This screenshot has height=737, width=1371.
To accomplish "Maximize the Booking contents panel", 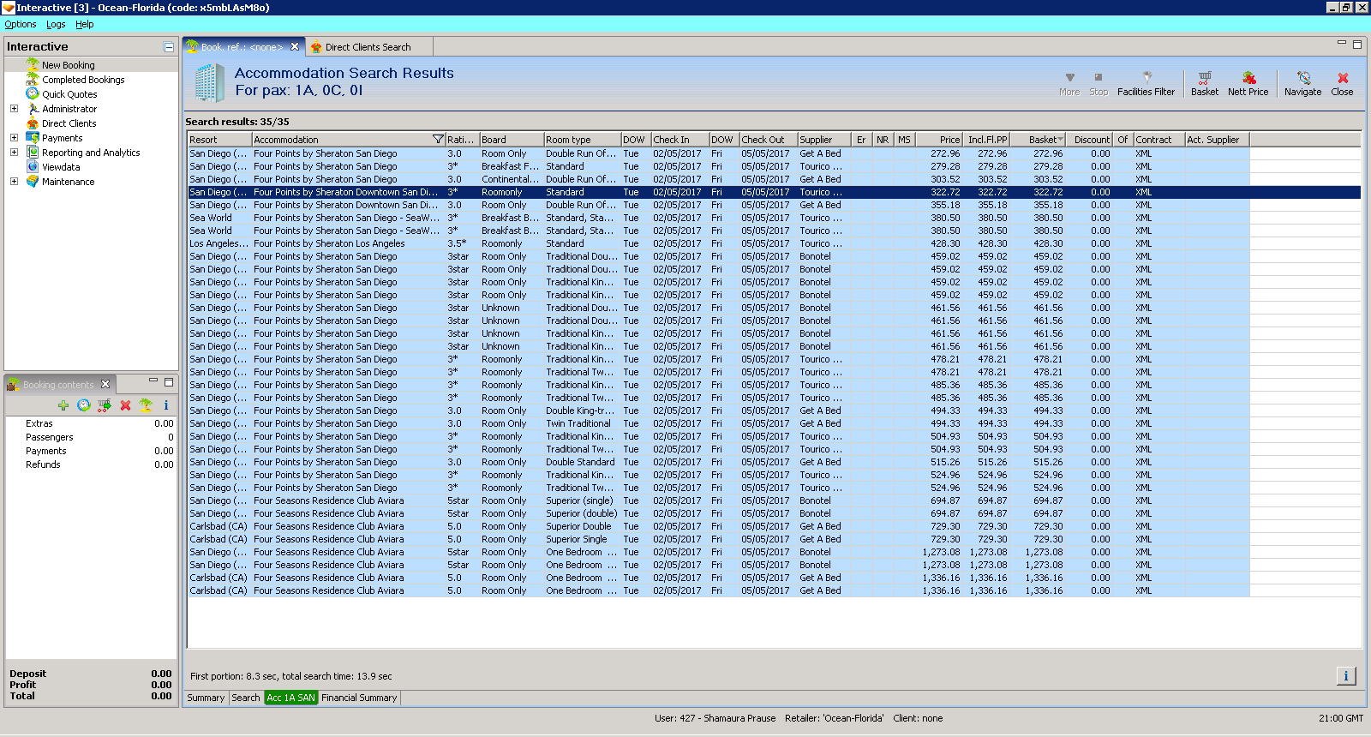I will tap(169, 382).
